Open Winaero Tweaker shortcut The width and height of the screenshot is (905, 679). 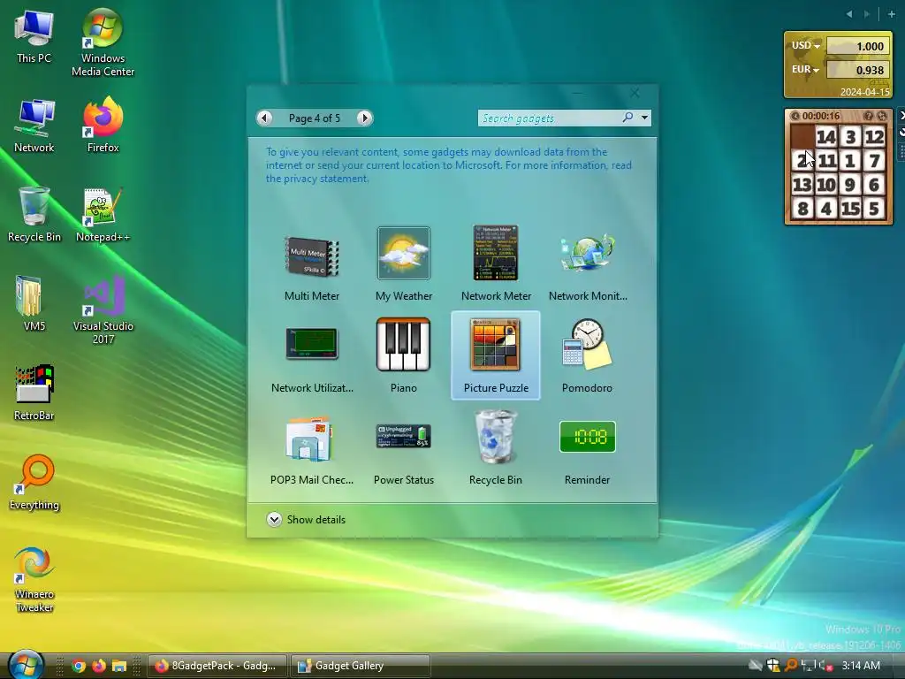(34, 579)
